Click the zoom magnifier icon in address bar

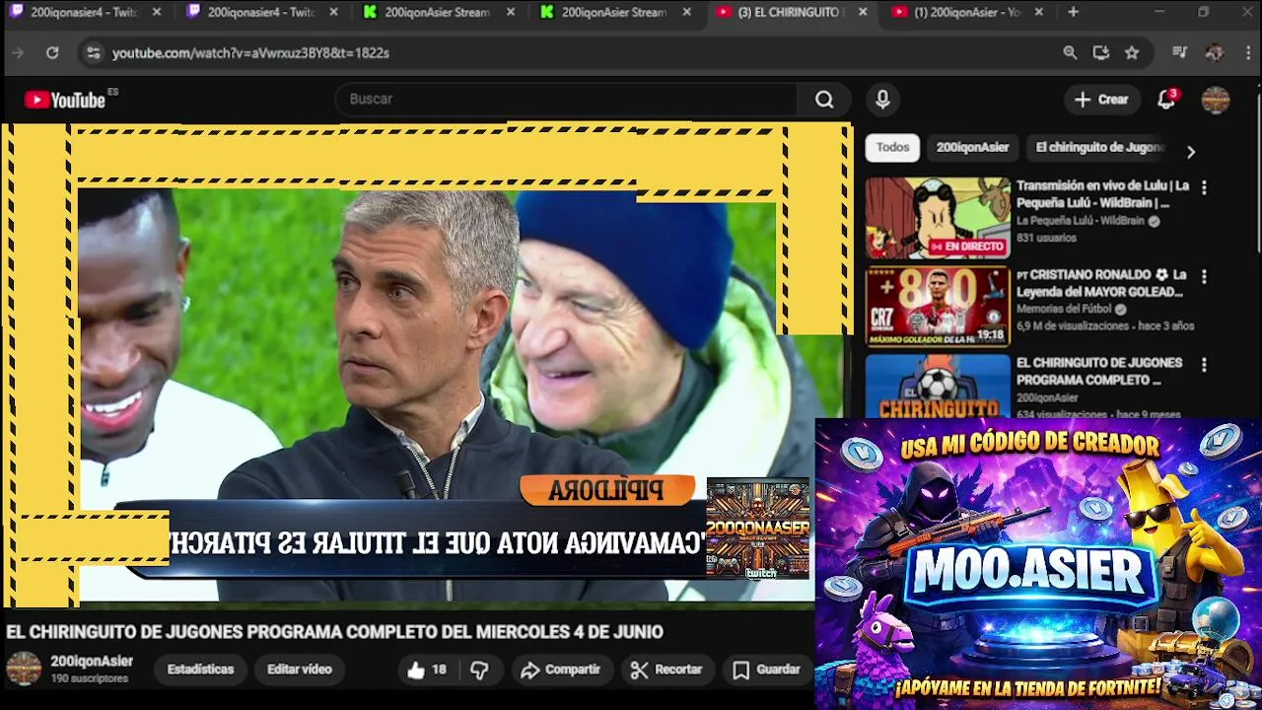(1070, 53)
